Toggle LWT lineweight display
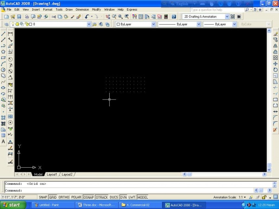279x209 pixels. (132, 197)
